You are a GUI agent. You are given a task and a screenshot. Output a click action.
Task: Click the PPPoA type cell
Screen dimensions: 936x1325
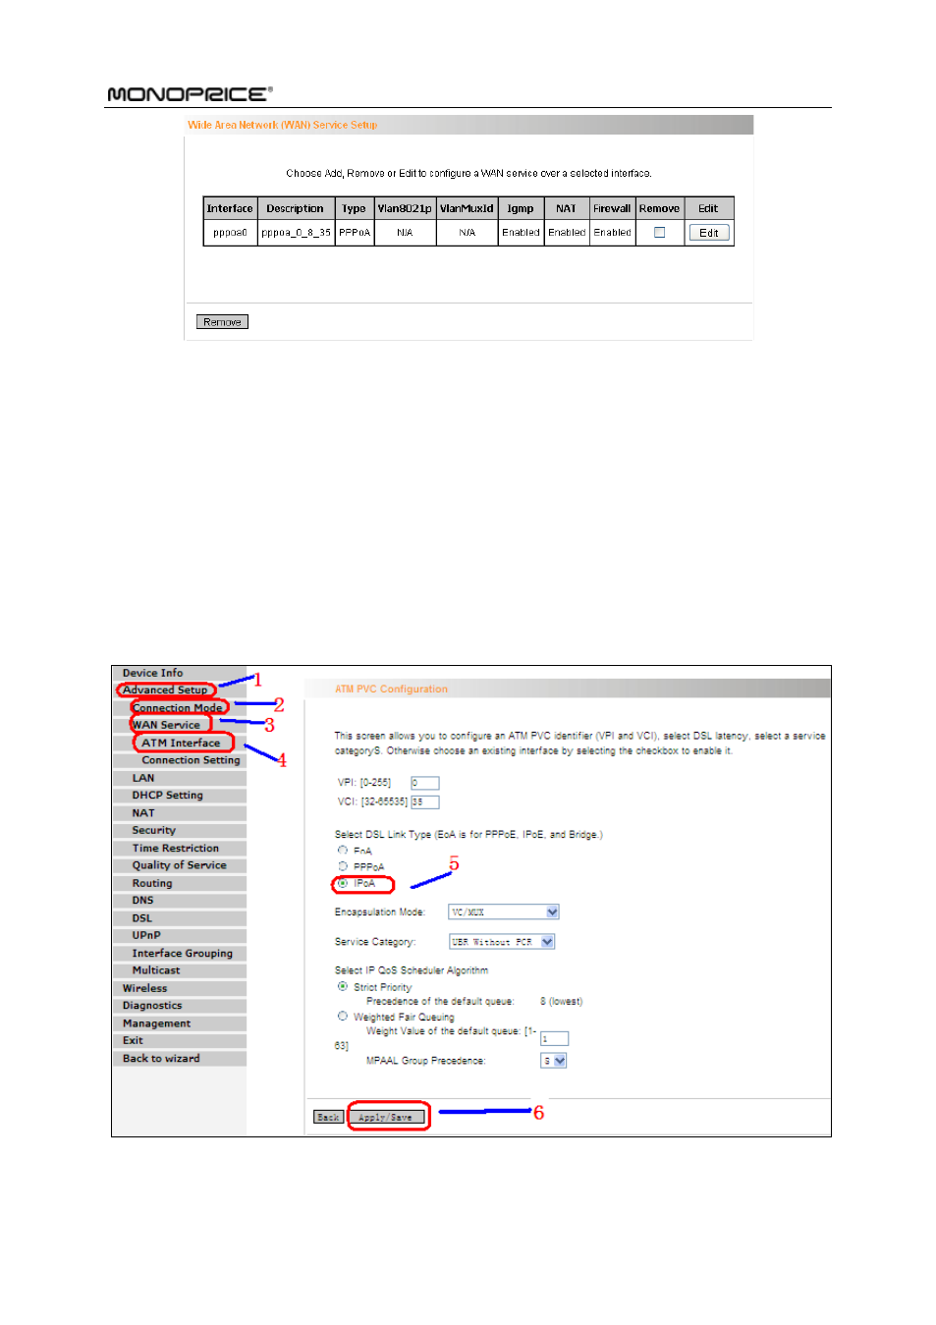355,233
